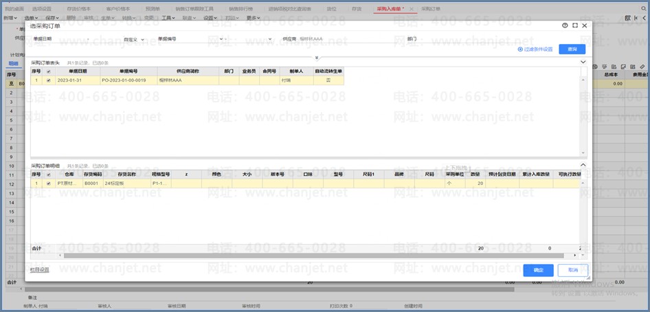Click the 供应商简称 column header
This screenshot has width=650, height=312.
(x=188, y=71)
